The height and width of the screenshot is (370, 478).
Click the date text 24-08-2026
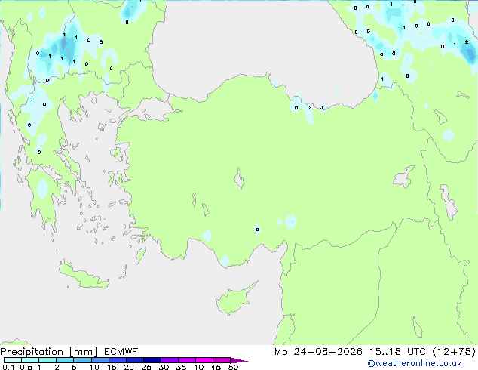pyautogui.click(x=328, y=352)
